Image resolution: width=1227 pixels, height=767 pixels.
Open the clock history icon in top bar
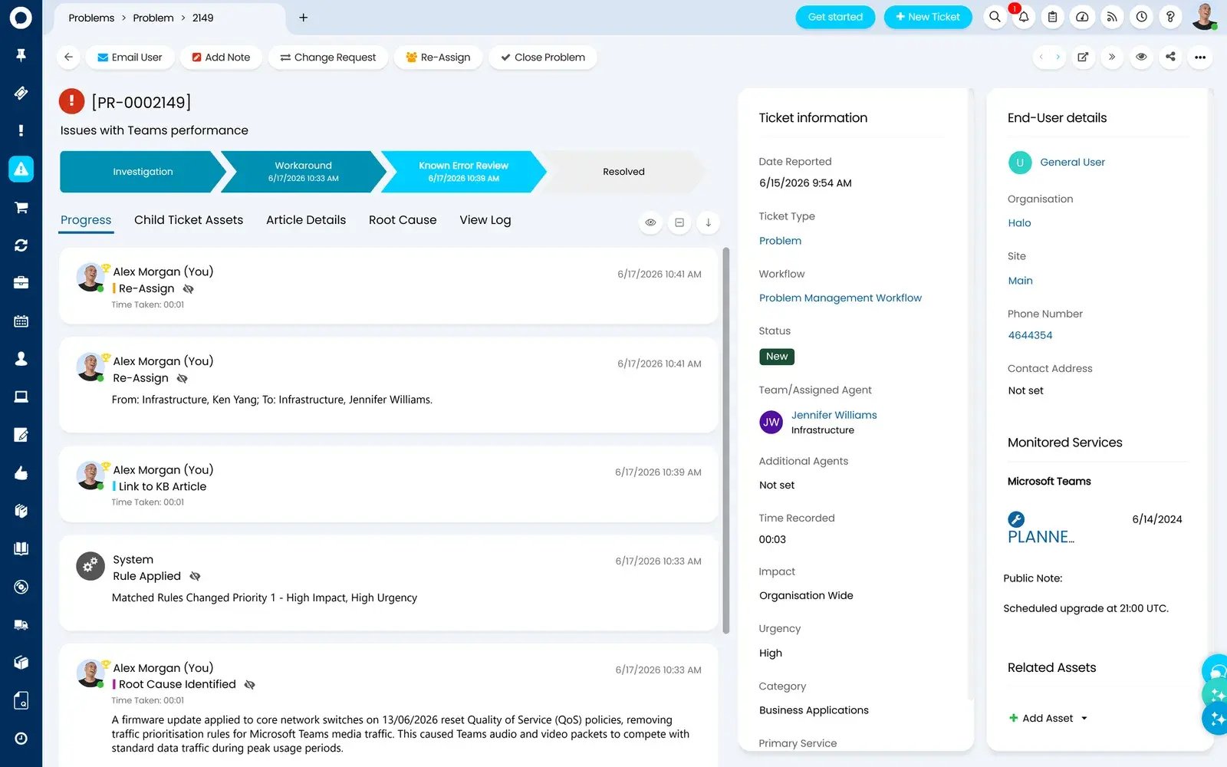pos(1142,17)
